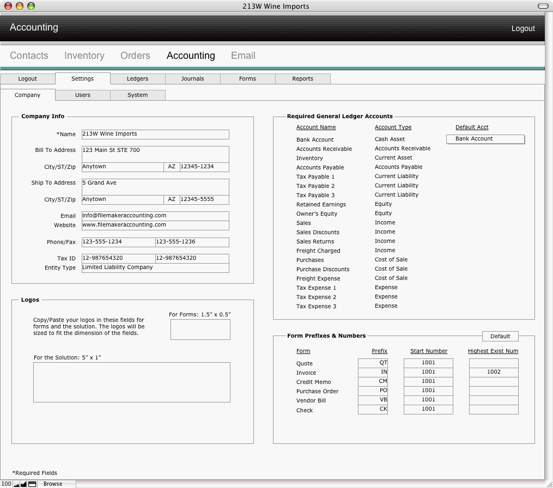553x488 pixels.
Task: Click the Invoice highest existing number 1002
Action: click(x=494, y=372)
